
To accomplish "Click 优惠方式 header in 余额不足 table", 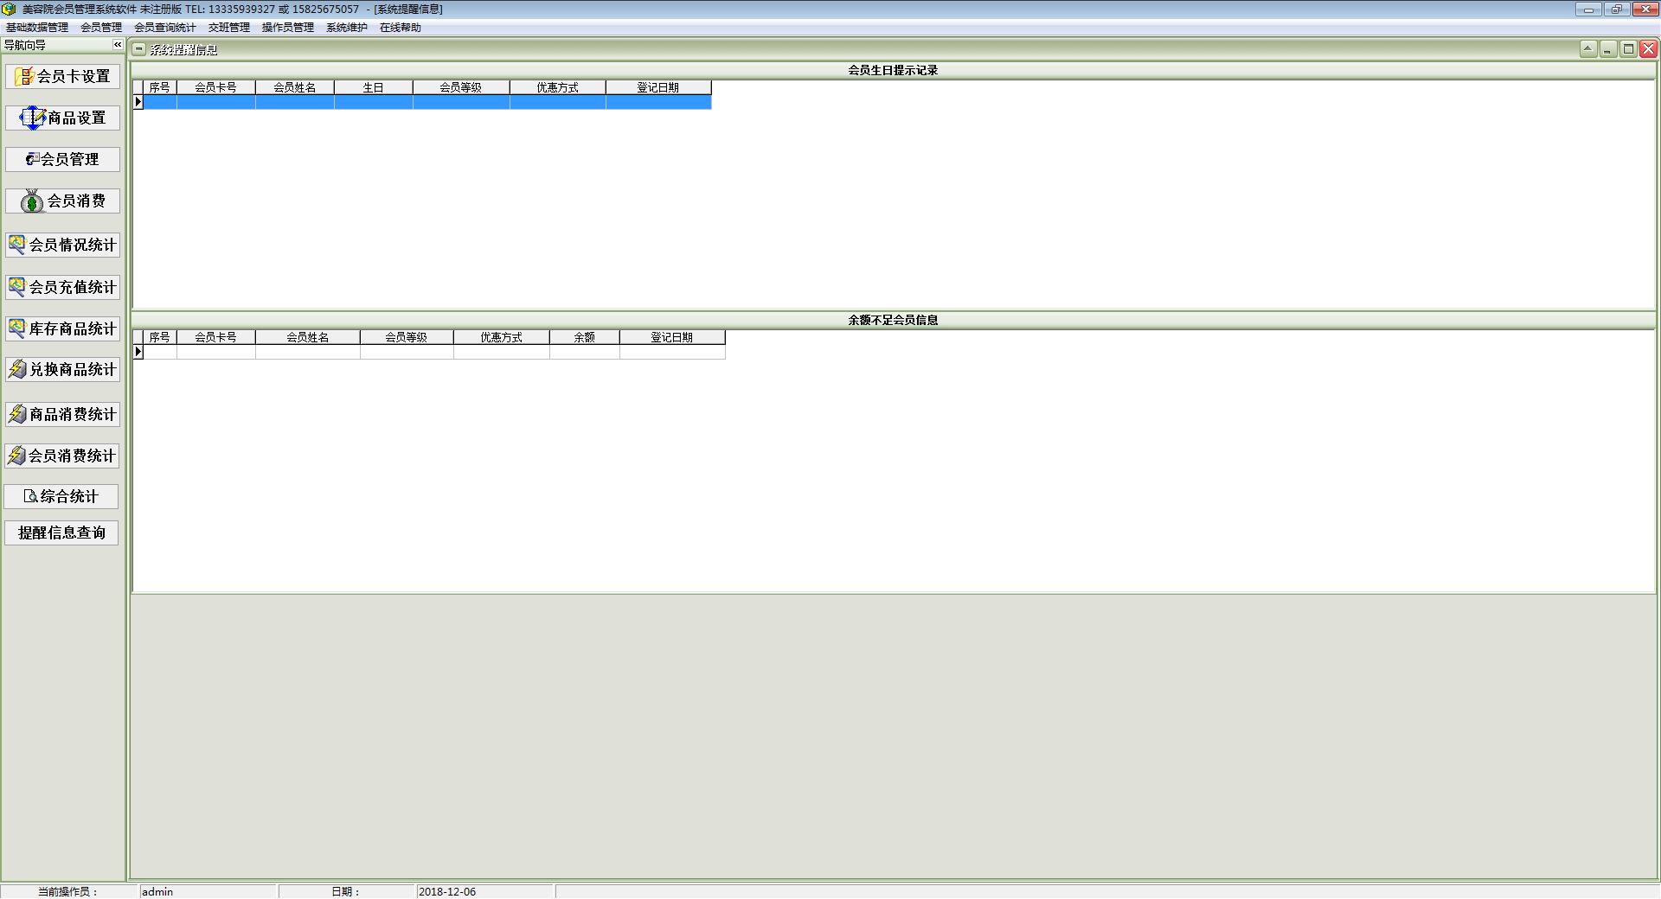I will [x=502, y=337].
